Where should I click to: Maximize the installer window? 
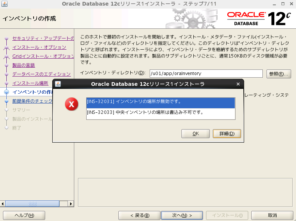(283, 4)
